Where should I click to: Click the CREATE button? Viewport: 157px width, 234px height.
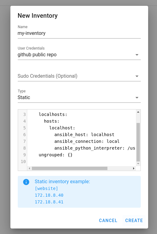pyautogui.click(x=134, y=221)
